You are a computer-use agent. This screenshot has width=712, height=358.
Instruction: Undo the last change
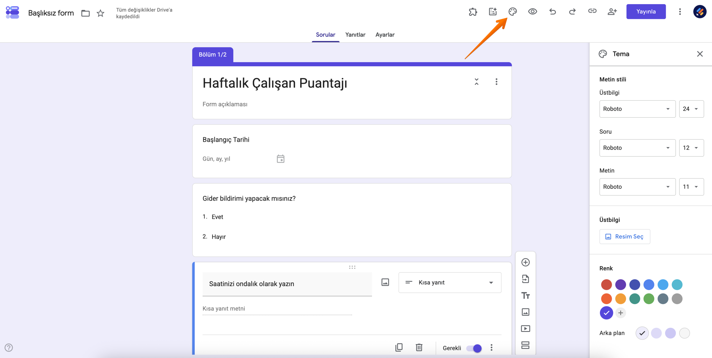coord(553,12)
